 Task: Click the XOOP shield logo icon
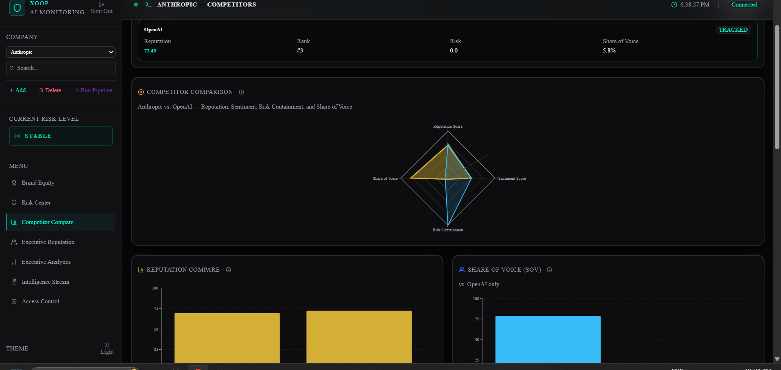(17, 8)
